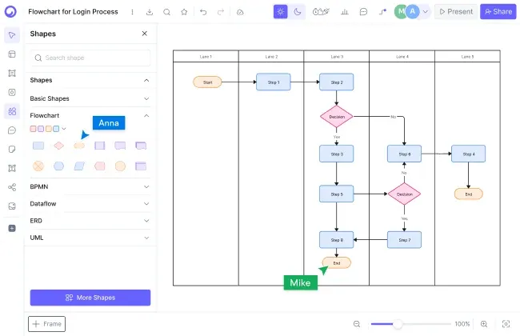Click the zoom out magnifier
Screen dimensions: 520x336
[x=357, y=324]
